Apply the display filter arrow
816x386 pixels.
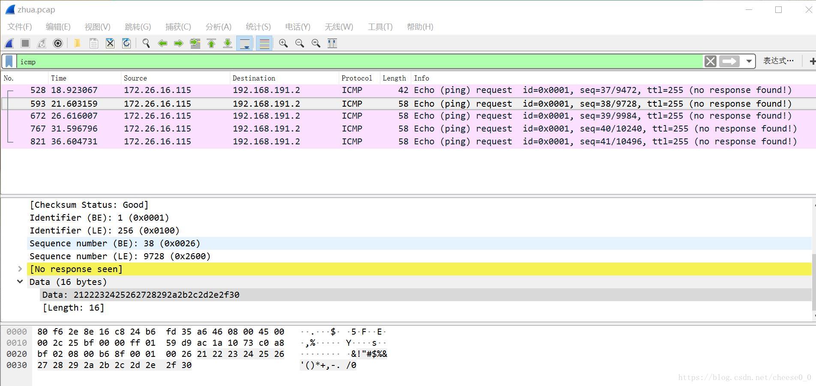729,61
